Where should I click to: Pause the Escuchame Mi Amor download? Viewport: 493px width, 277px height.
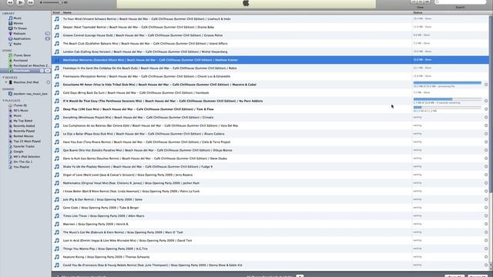point(486,85)
